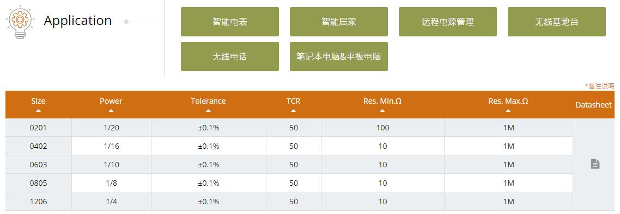Select the 智能电表 application button
The height and width of the screenshot is (214, 620).
click(230, 22)
